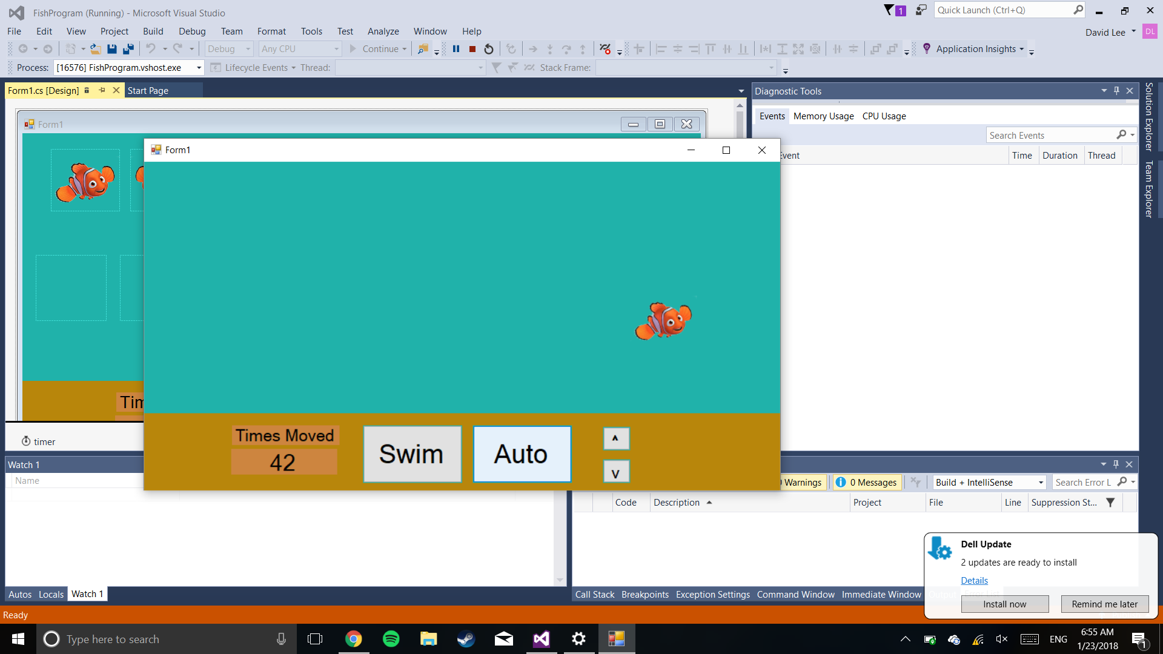Pin the Diagnostic Tools panel
Viewport: 1163px width, 654px height.
[x=1116, y=91]
